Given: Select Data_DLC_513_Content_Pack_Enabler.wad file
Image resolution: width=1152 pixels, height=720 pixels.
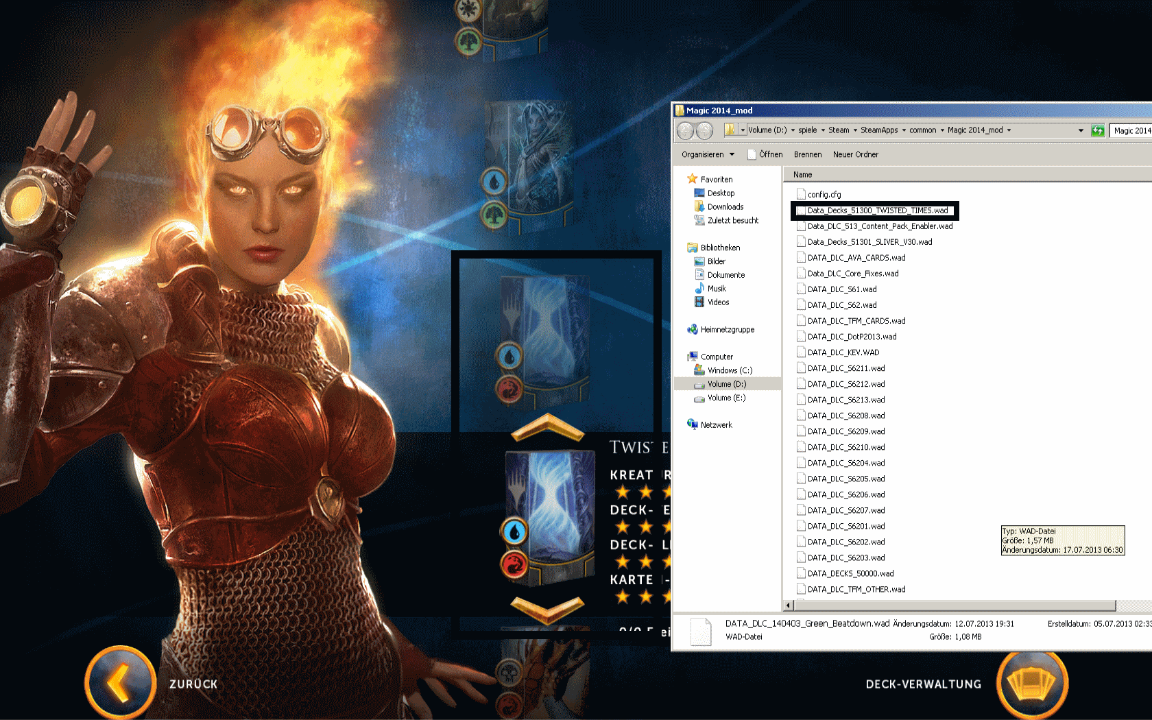Looking at the screenshot, I should pyautogui.click(x=874, y=226).
